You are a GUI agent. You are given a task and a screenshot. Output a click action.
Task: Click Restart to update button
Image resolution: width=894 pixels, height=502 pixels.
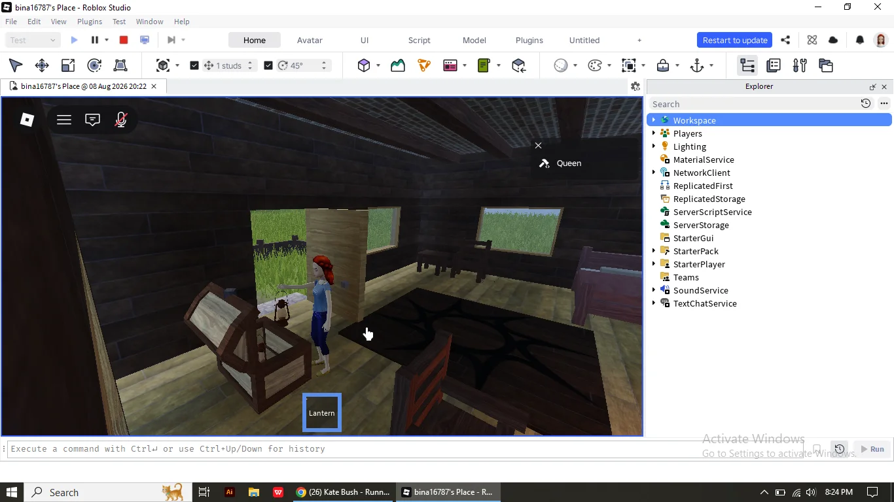coord(735,40)
